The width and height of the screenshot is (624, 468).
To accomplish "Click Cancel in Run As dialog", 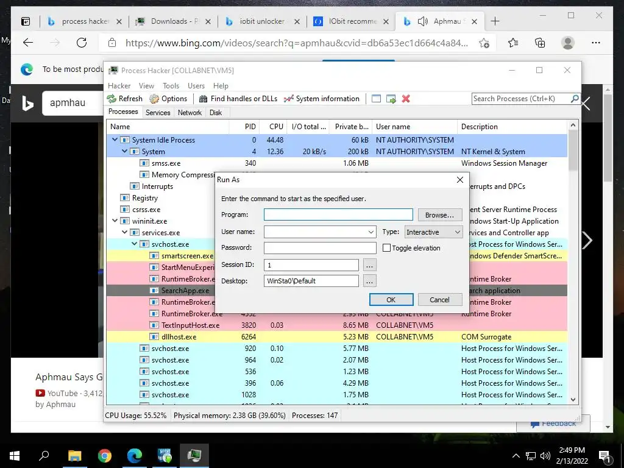I will tap(439, 300).
